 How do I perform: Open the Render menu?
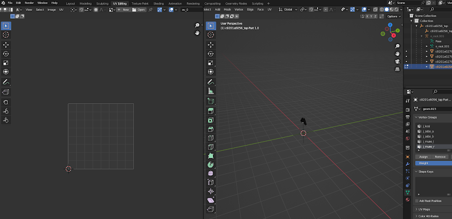click(x=29, y=3)
